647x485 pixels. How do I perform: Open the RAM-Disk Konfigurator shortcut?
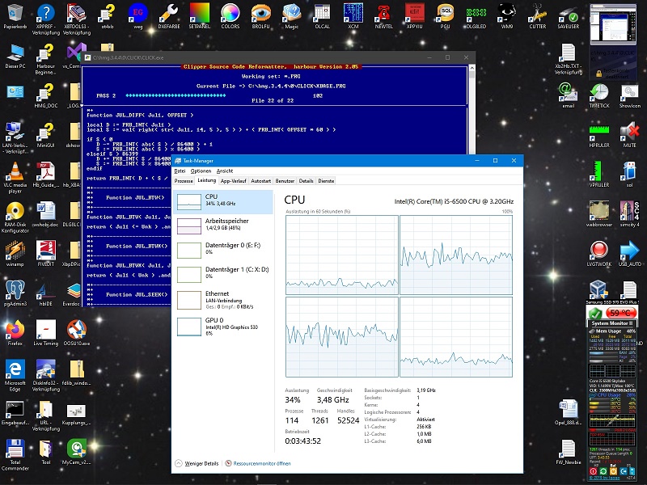15,217
